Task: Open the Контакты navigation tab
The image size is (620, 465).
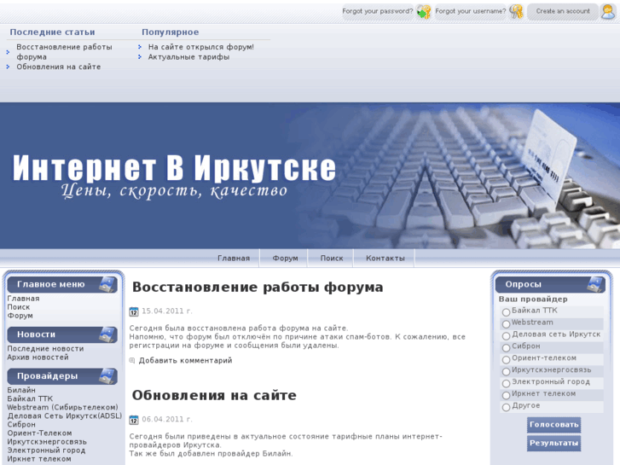Action: pyautogui.click(x=385, y=258)
